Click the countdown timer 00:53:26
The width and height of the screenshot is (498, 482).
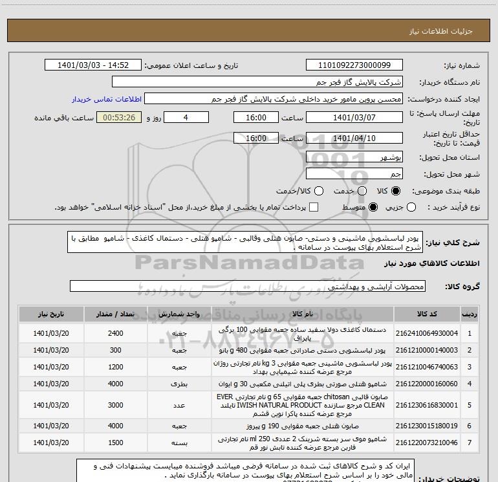[119, 117]
